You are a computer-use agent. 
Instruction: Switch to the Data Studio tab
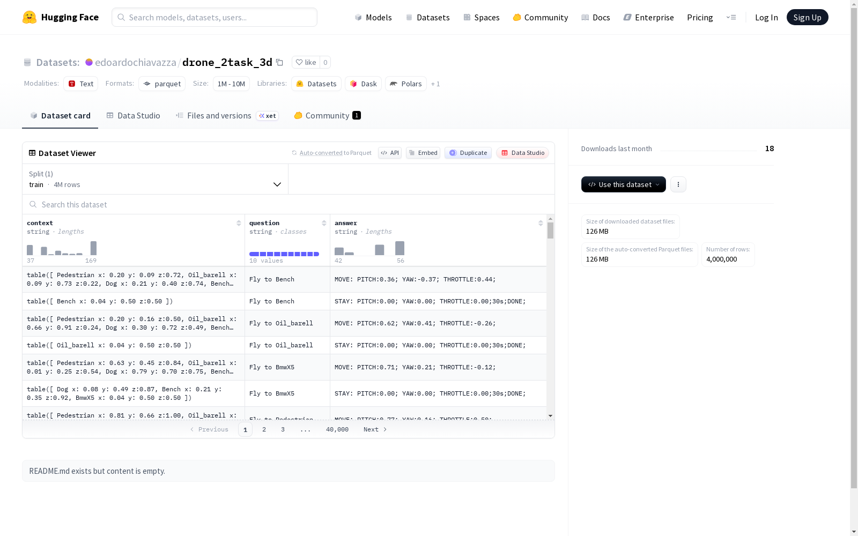133,115
